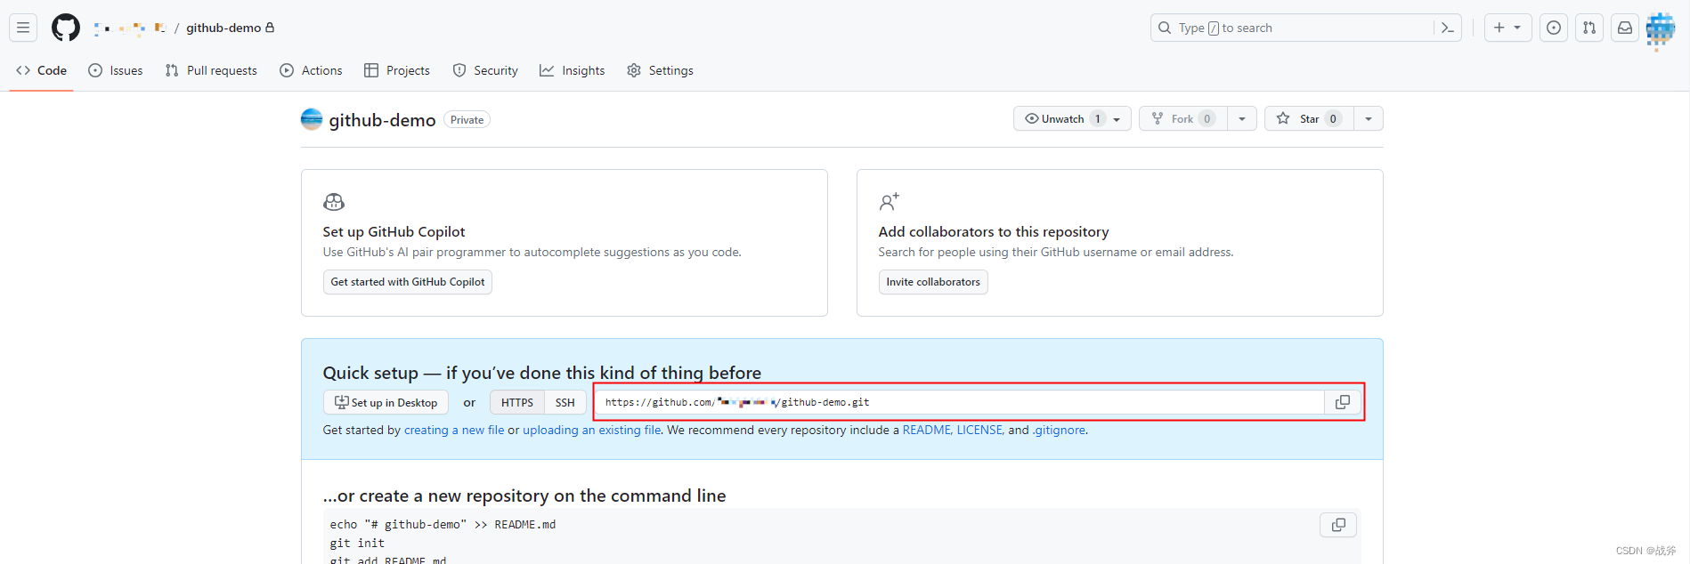Click Invite collaborators button
The image size is (1690, 564).
[933, 282]
